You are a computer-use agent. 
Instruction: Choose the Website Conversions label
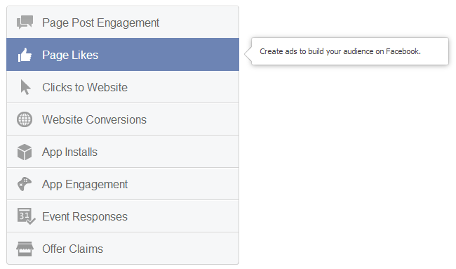point(94,119)
